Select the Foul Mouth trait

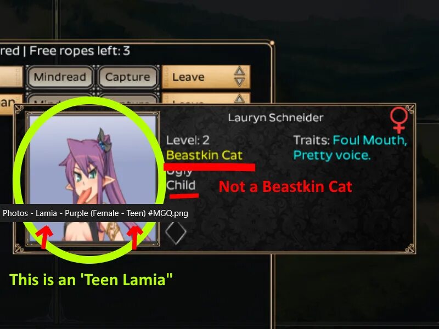[369, 140]
